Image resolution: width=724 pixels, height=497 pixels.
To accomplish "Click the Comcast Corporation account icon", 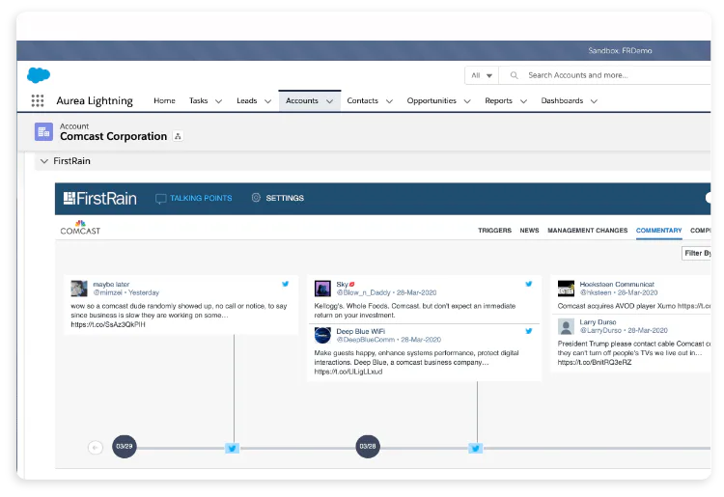I will tap(43, 132).
